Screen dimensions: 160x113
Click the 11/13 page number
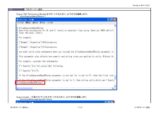[80, 107]
